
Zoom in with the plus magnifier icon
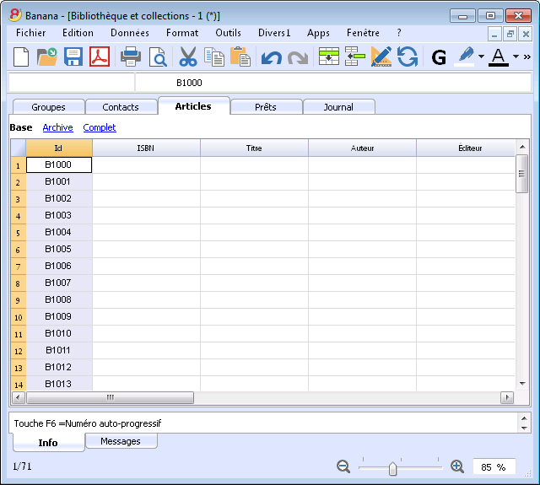pos(457,466)
